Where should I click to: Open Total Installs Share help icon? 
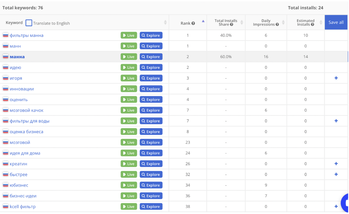tap(232, 25)
